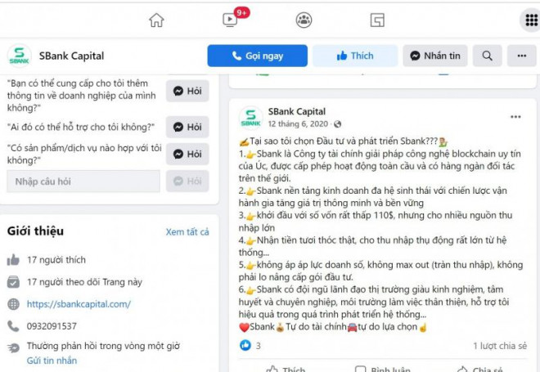Open the page header three-dot options
540x372 pixels.
point(521,56)
